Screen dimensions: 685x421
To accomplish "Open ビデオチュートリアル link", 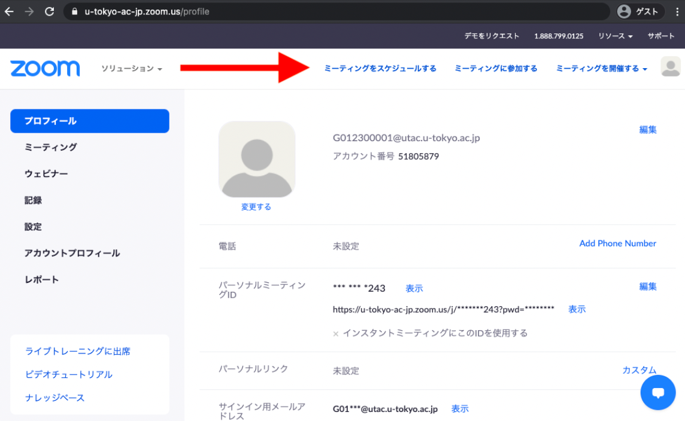I will [x=69, y=374].
